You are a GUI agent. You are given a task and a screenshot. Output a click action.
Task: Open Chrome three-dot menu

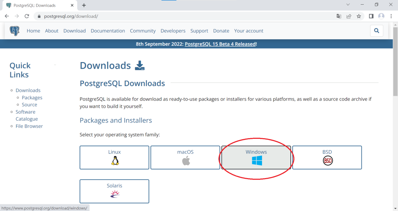(391, 16)
